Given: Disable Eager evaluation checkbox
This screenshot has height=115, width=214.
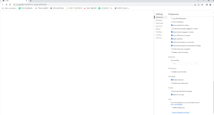Looking at the screenshot, I should pos(172,39).
